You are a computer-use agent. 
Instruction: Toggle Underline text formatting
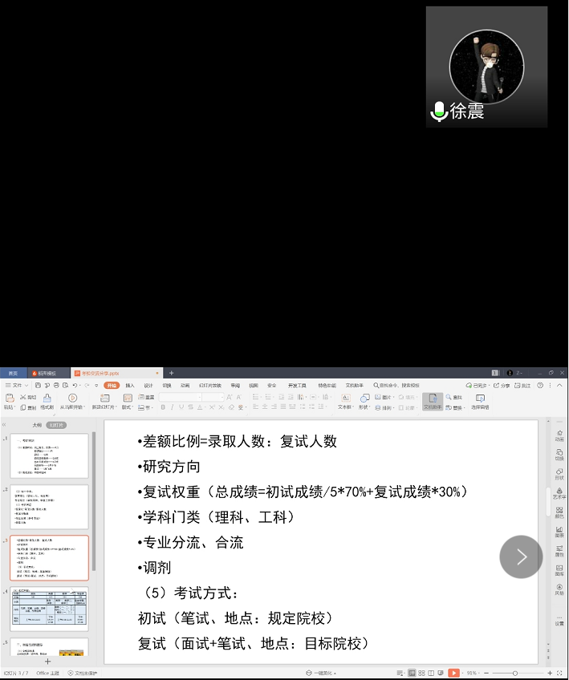click(x=181, y=407)
